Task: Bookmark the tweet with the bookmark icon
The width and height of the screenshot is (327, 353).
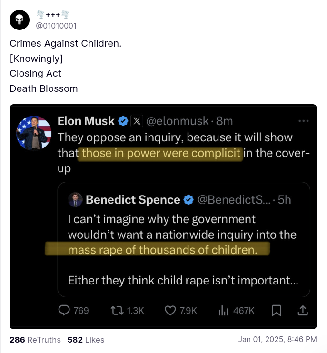Action: point(276,310)
